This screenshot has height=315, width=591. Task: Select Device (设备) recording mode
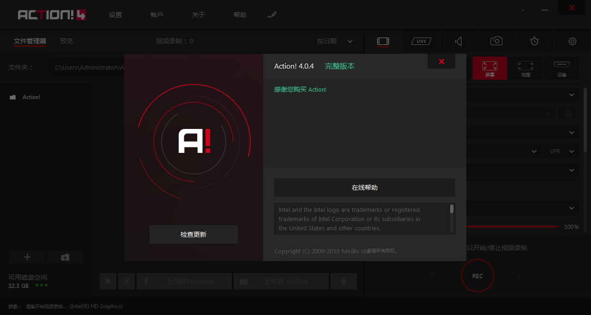(x=561, y=68)
